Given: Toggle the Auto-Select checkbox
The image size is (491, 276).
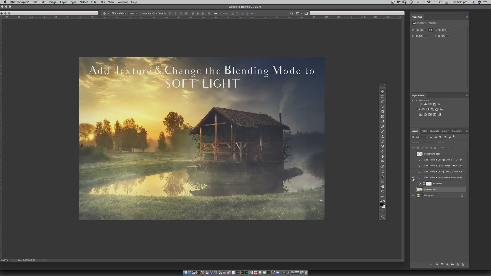Looking at the screenshot, I should (113, 13).
